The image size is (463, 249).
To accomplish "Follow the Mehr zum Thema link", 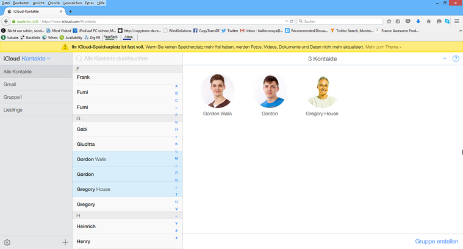I will (383, 47).
